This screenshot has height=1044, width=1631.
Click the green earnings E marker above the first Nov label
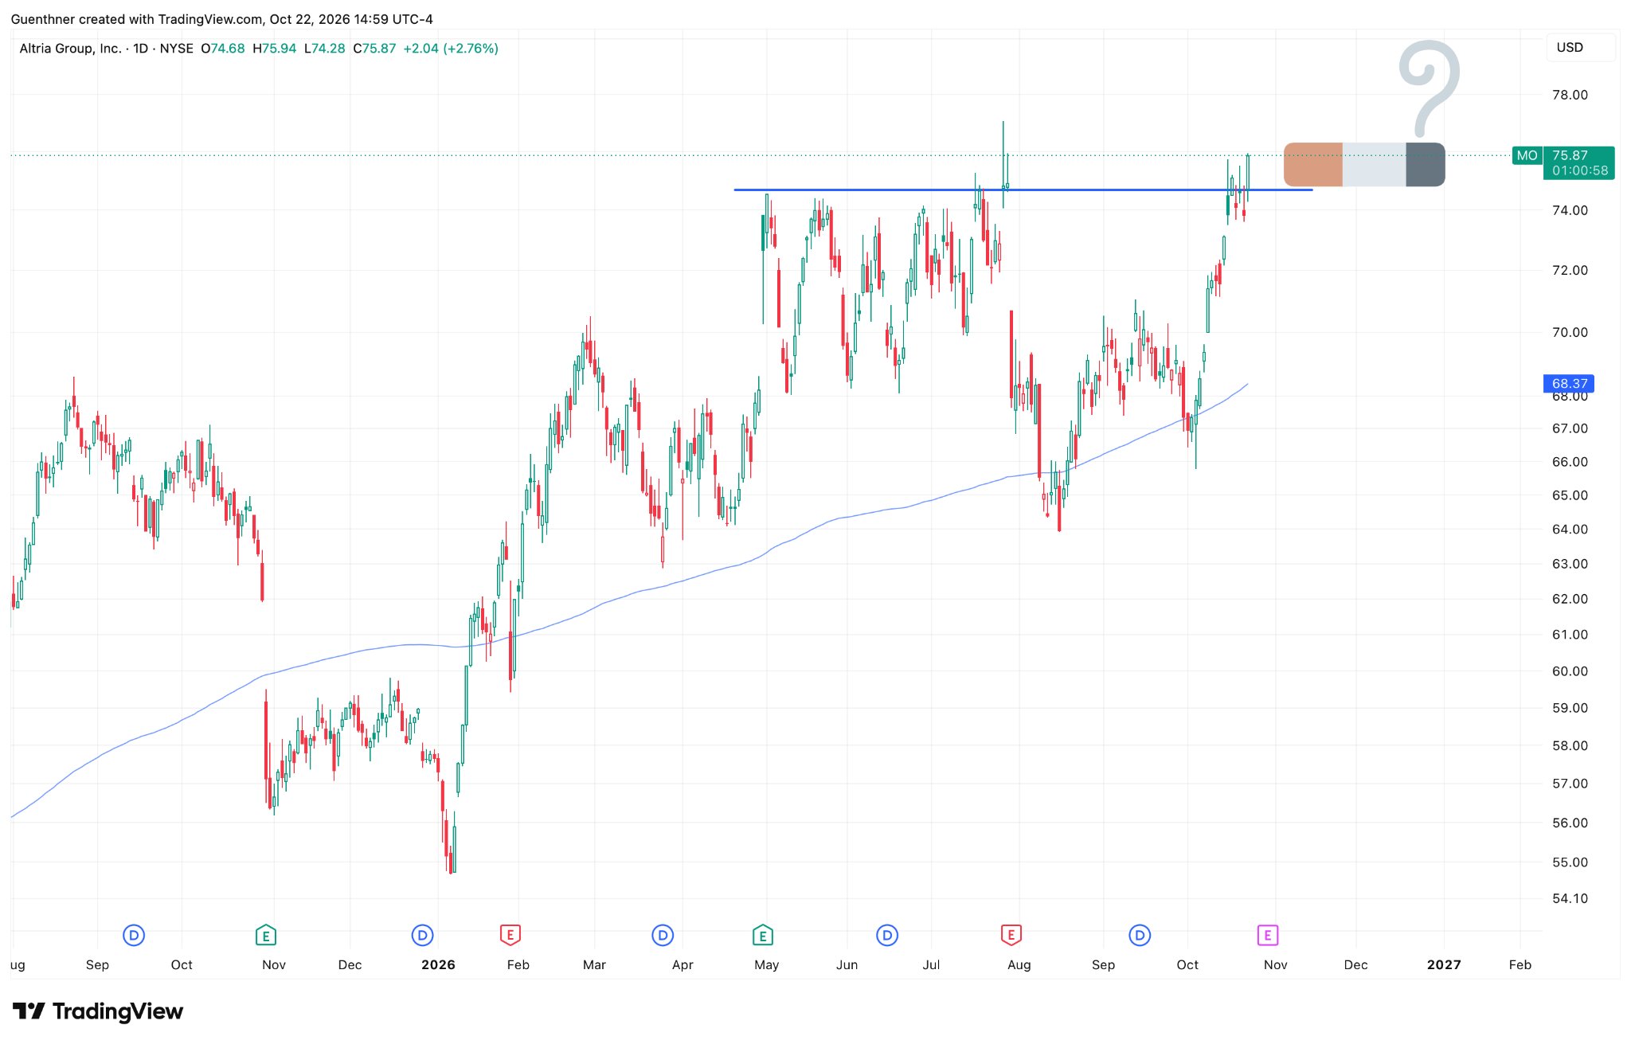tap(265, 935)
